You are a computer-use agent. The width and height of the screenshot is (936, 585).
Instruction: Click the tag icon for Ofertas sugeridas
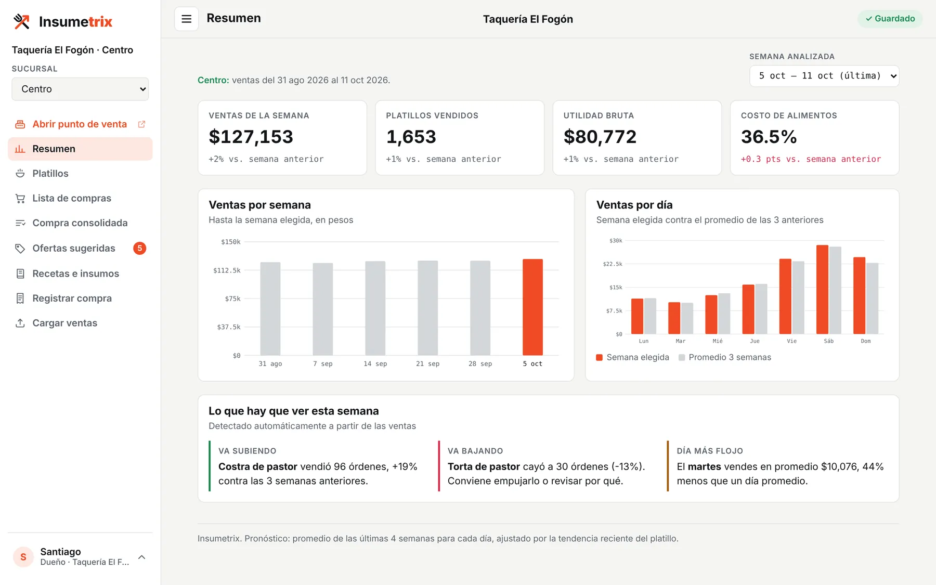pyautogui.click(x=20, y=249)
